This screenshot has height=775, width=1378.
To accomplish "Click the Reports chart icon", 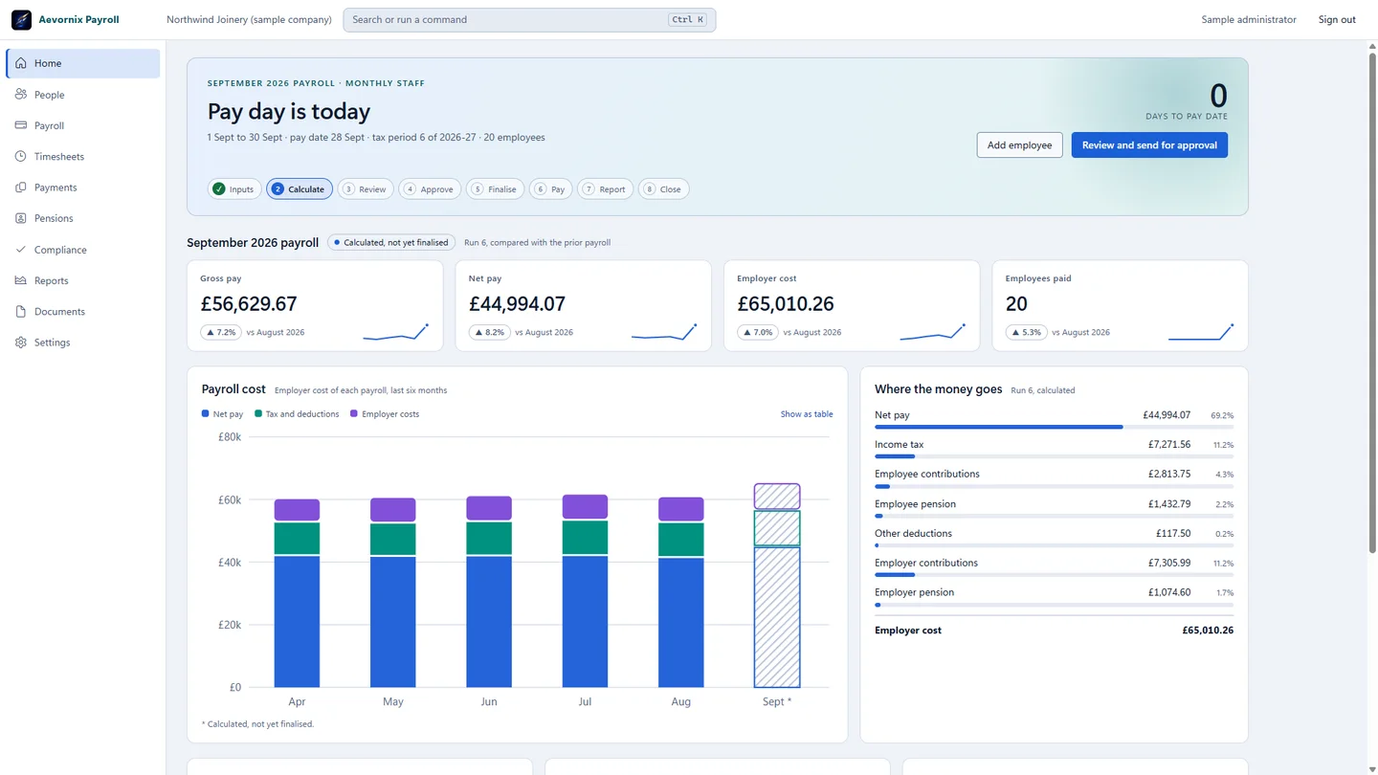I will [x=21, y=280].
